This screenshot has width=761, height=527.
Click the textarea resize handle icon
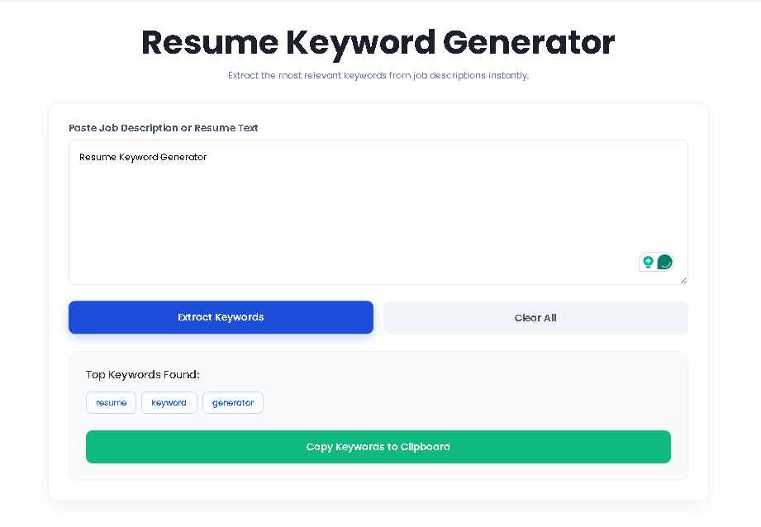point(683,279)
